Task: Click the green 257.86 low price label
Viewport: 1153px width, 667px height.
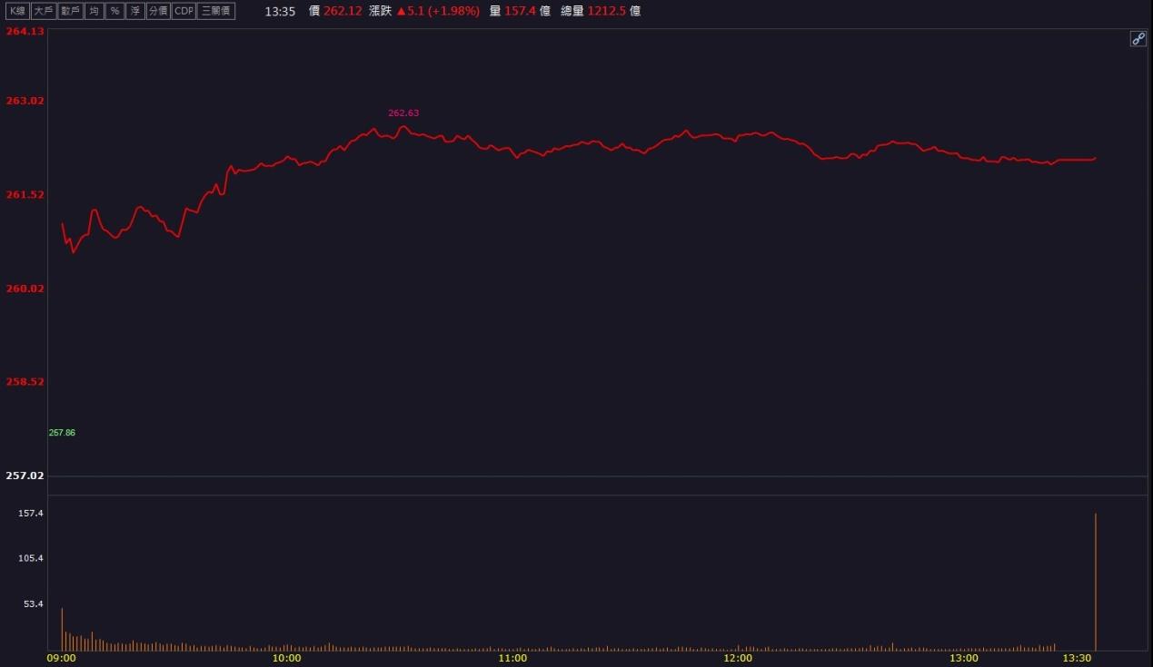Action: (62, 433)
